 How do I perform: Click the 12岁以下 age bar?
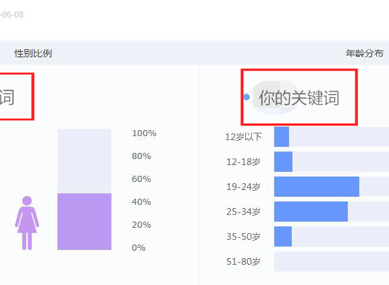click(282, 137)
